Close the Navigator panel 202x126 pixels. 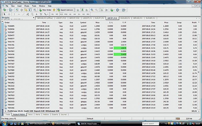coord(34,18)
